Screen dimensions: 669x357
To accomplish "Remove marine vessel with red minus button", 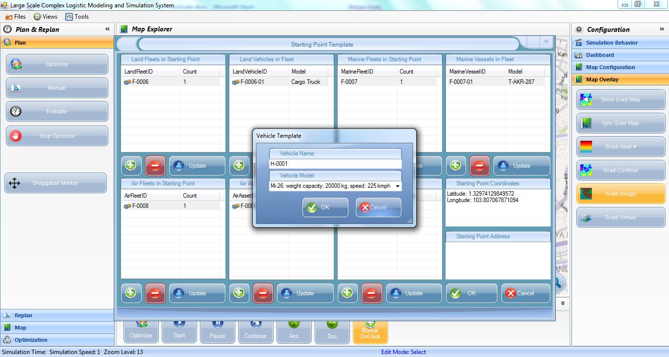I will click(x=479, y=166).
